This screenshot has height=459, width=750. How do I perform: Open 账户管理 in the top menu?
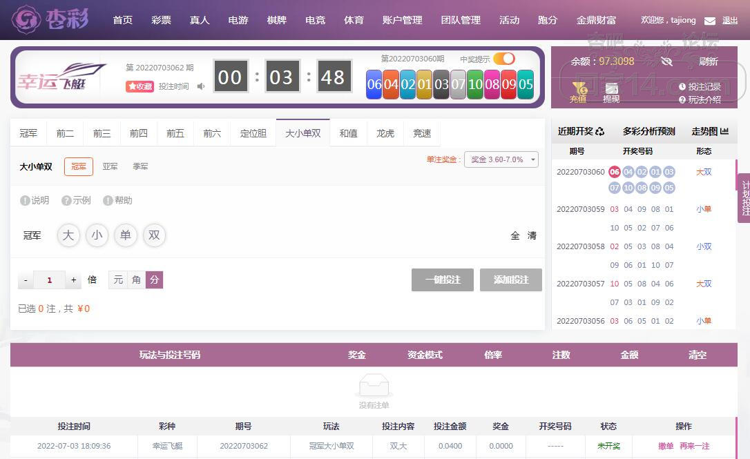click(x=402, y=20)
